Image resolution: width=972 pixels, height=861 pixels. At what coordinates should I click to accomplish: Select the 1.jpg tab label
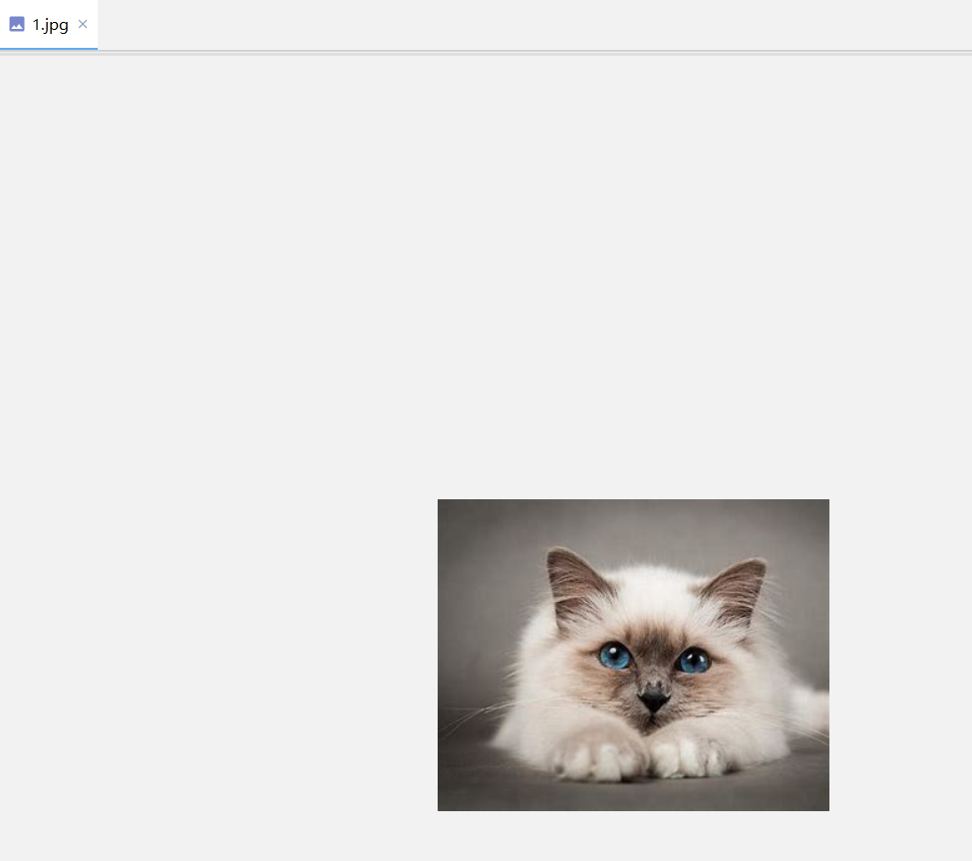(50, 25)
